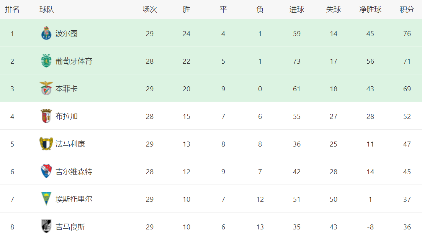Select the 失球 column header
The width and height of the screenshot is (422, 239).
pos(334,10)
